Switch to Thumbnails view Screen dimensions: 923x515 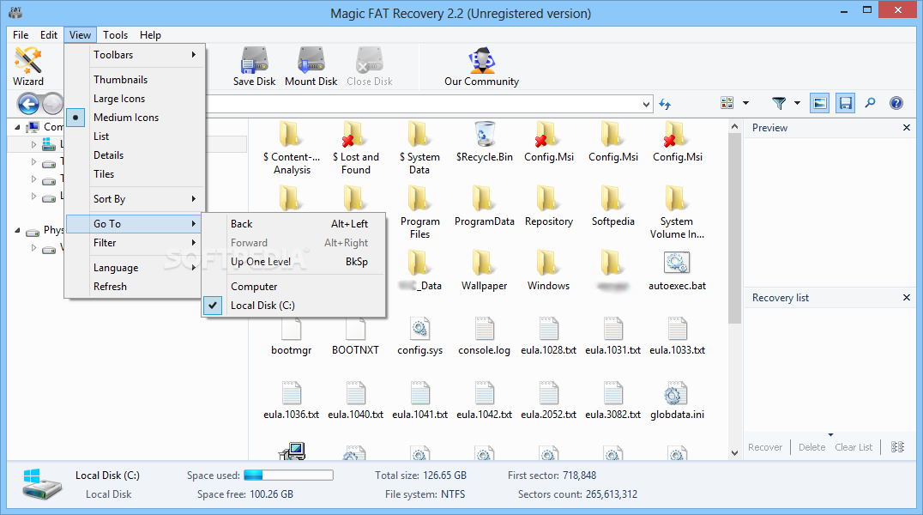click(135, 80)
